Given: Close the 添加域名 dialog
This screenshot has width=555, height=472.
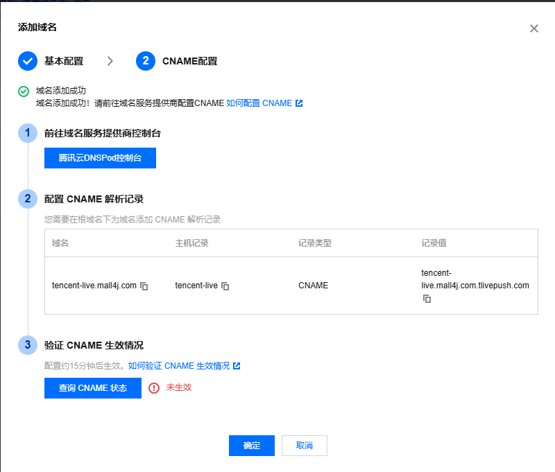Looking at the screenshot, I should click(x=533, y=28).
